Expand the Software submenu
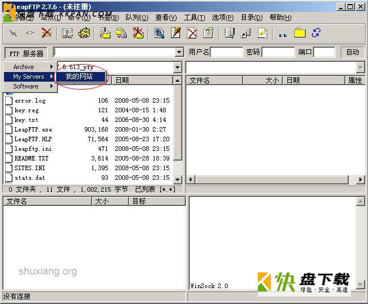368x304 pixels. coord(31,86)
